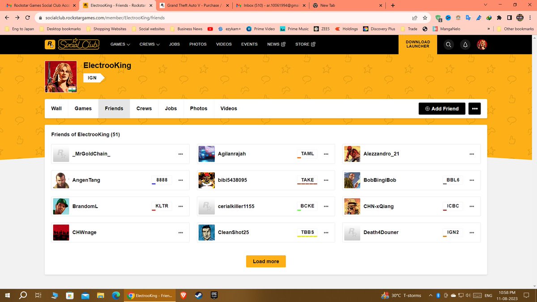The width and height of the screenshot is (537, 302).
Task: Open the STORE external link
Action: 305,44
